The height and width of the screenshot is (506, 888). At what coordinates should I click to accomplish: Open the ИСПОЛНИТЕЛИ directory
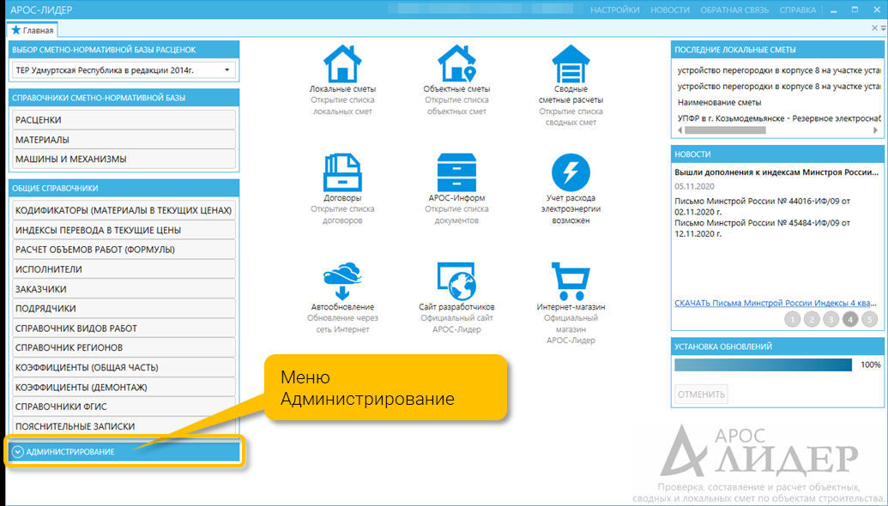[124, 268]
